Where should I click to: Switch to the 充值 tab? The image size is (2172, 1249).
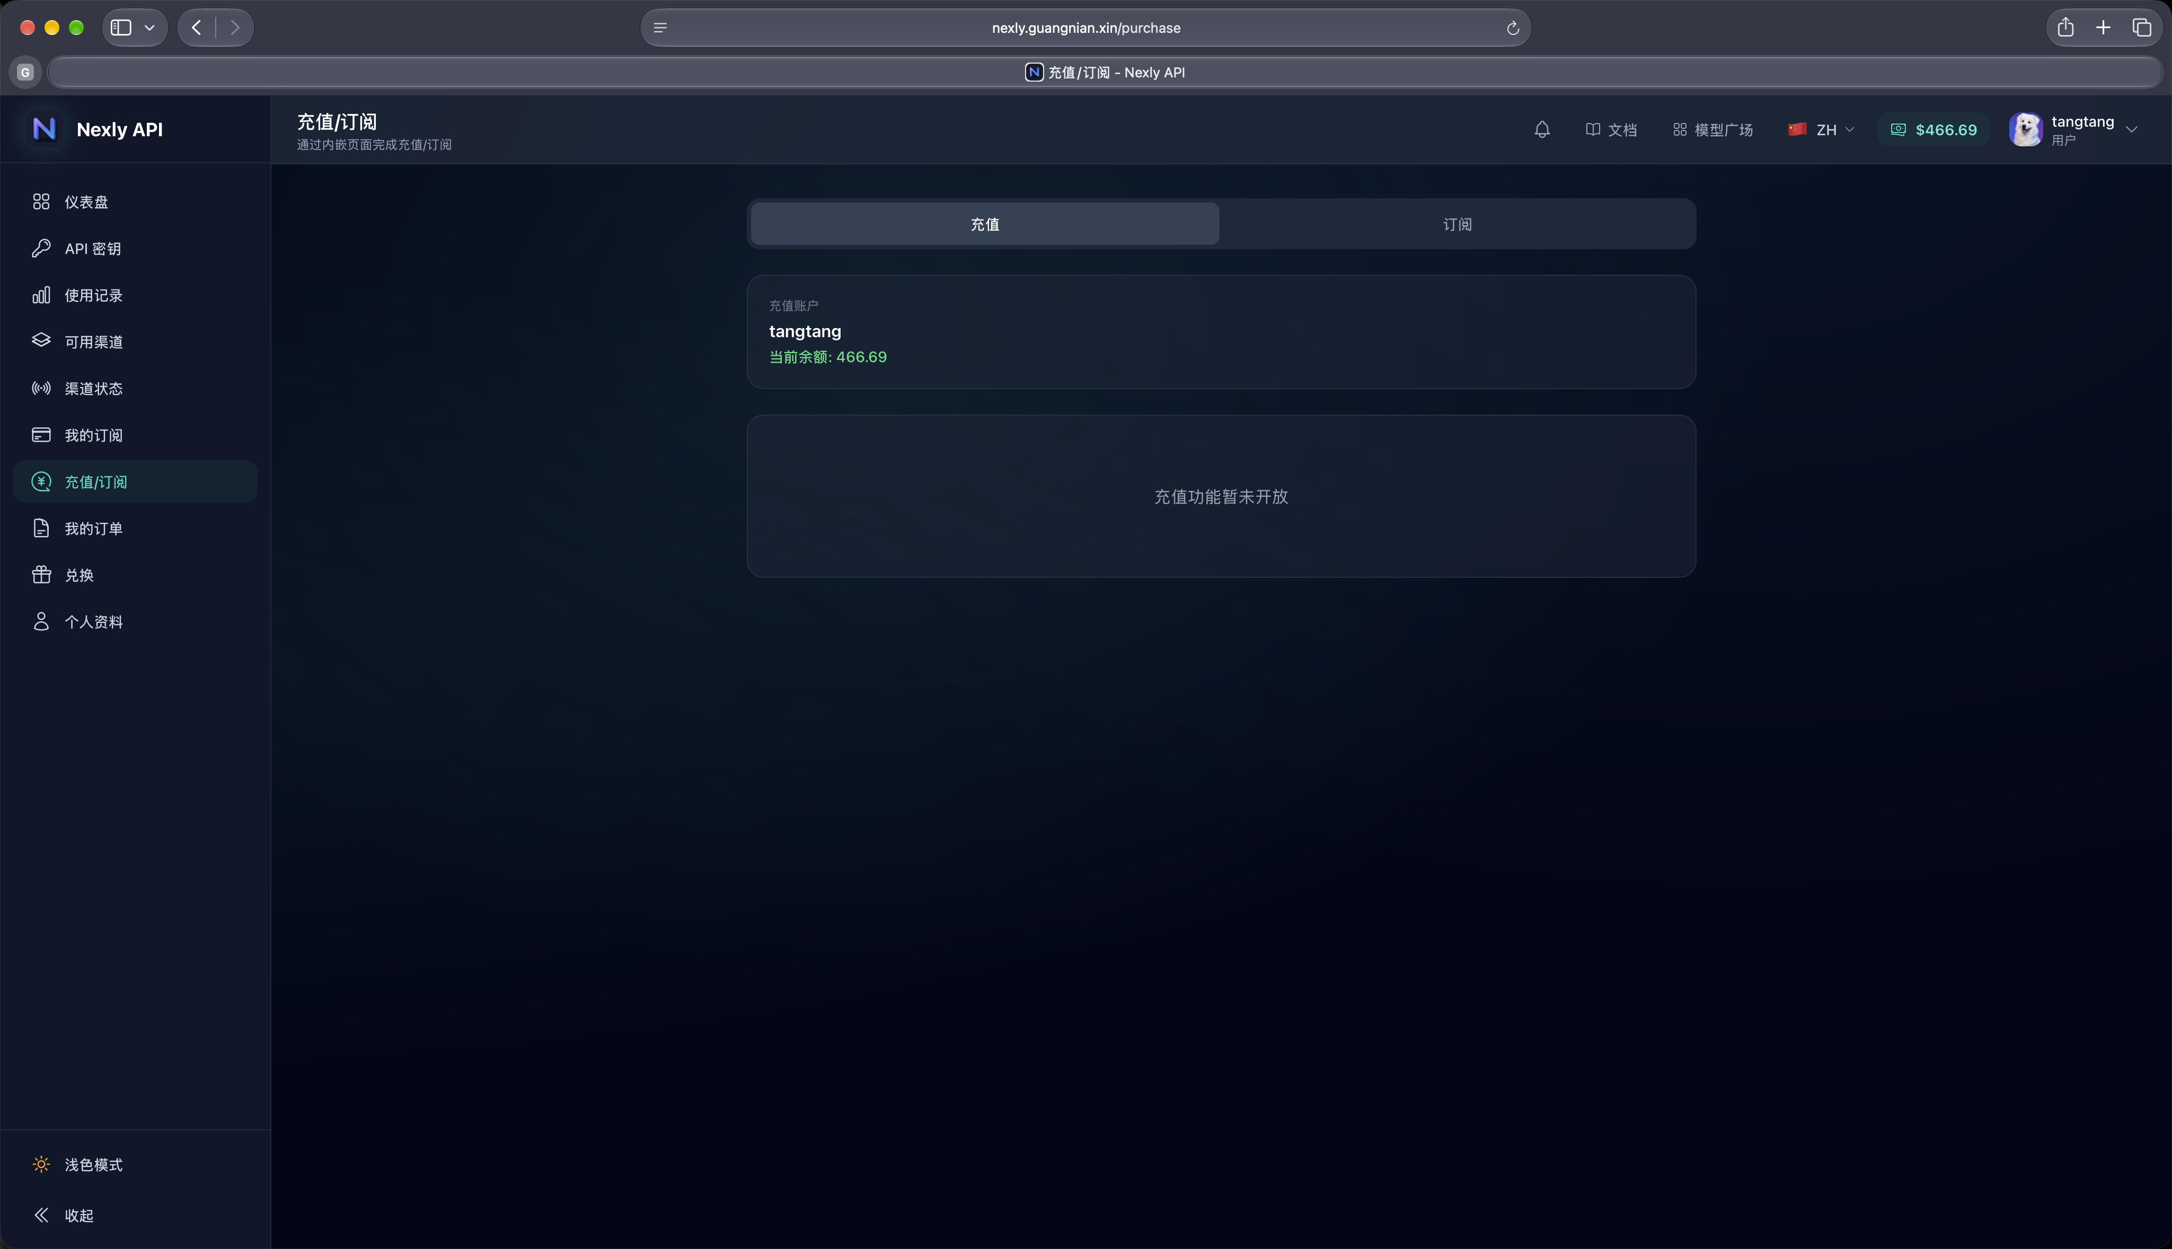984,224
